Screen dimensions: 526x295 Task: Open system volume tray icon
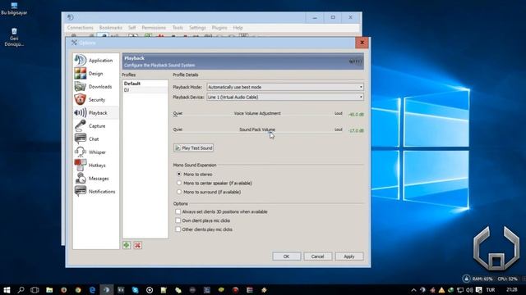point(469,290)
